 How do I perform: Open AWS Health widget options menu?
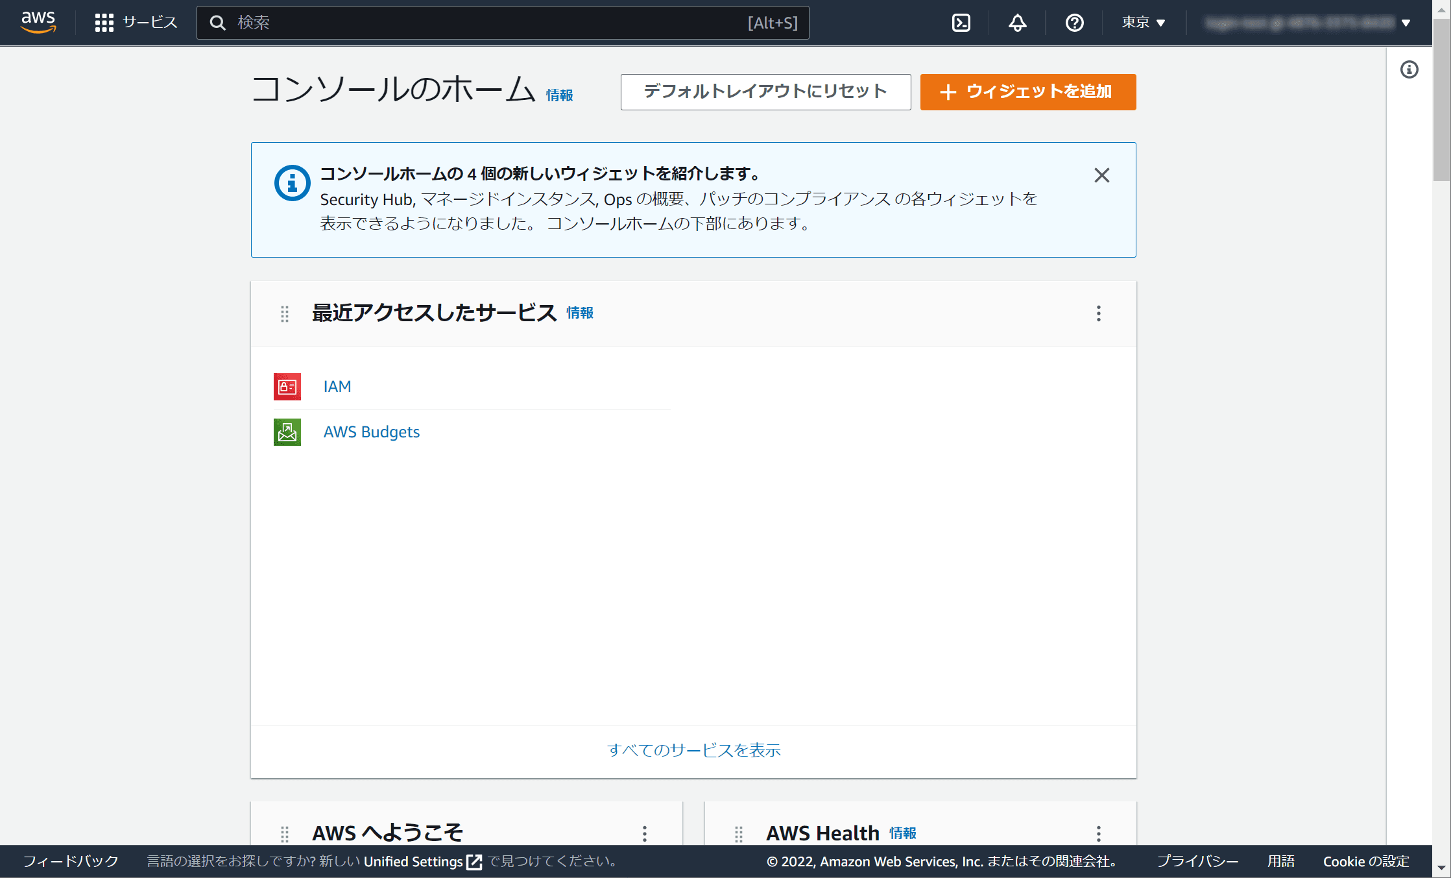tap(1098, 834)
